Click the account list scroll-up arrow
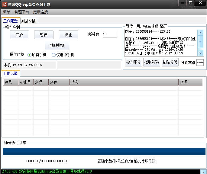Viewport: 207px width, 174px height. tap(200, 33)
